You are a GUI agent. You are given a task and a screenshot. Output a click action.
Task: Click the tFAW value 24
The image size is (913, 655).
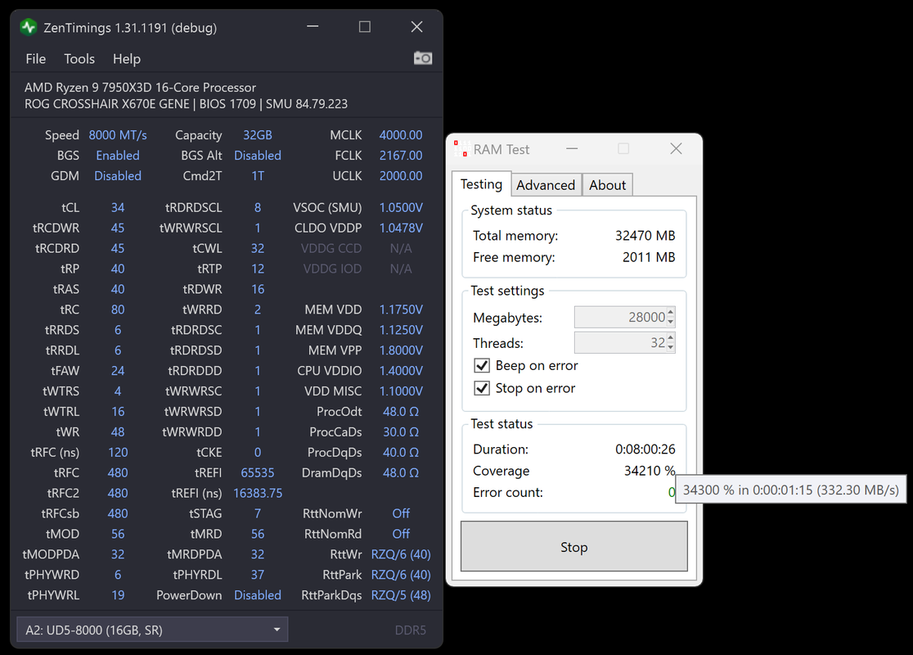pos(118,371)
